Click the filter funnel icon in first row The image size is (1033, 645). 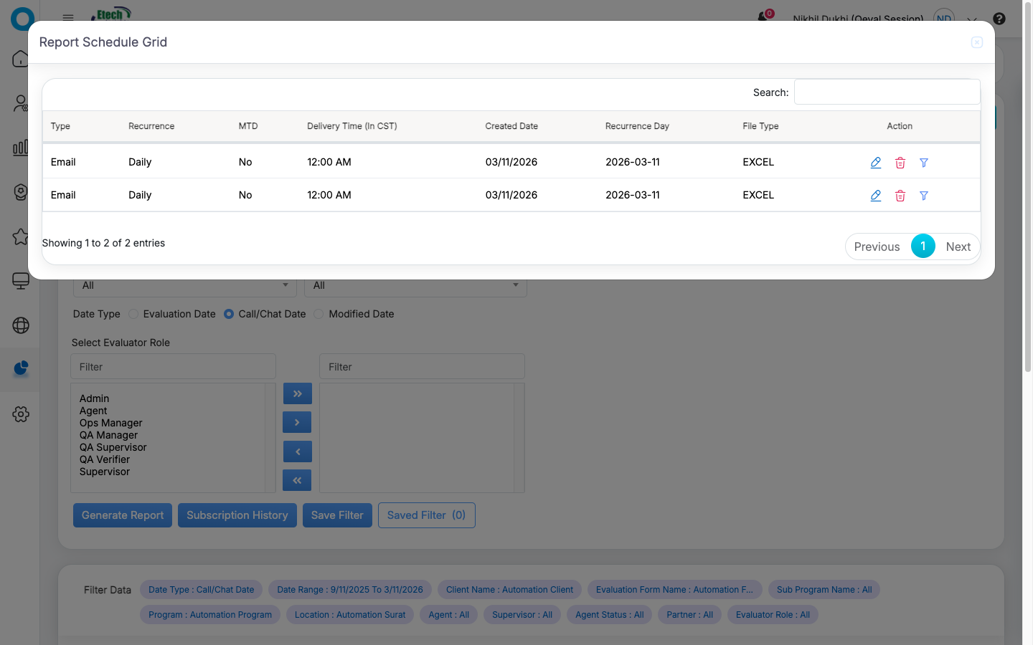[x=924, y=163]
